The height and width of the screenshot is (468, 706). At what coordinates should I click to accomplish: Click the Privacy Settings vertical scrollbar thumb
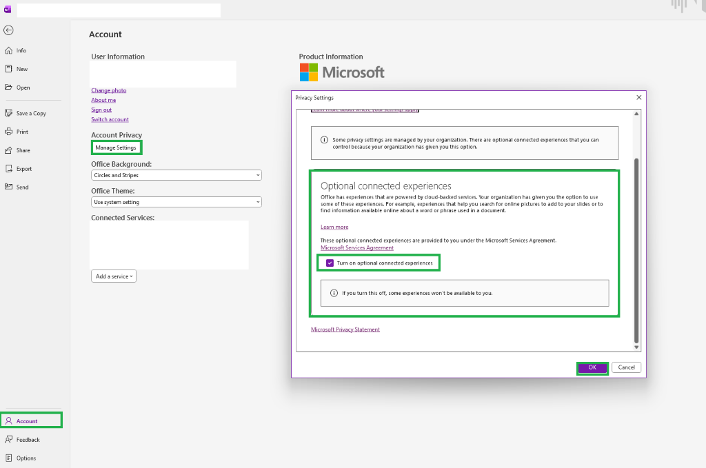pos(636,250)
